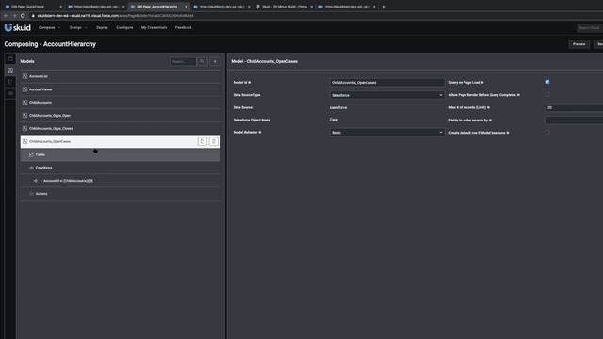This screenshot has width=603, height=339.
Task: Reload the browser page
Action: pos(23,16)
